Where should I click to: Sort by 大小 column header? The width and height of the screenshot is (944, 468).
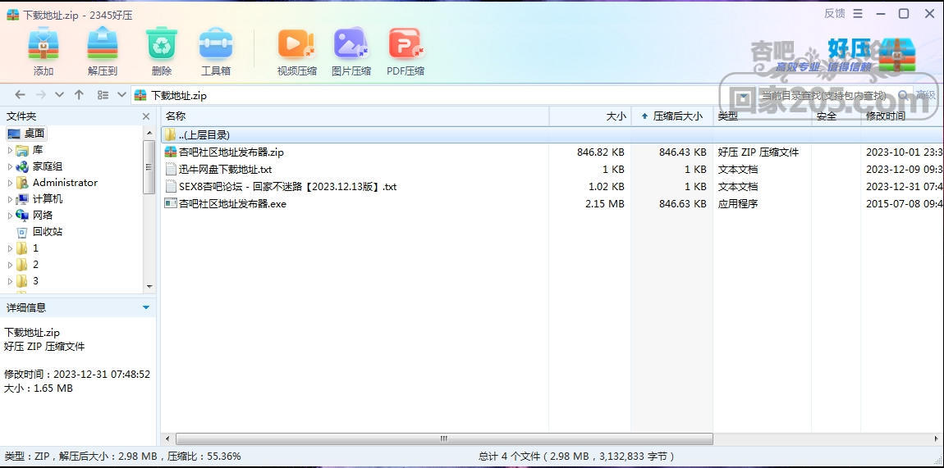(616, 116)
